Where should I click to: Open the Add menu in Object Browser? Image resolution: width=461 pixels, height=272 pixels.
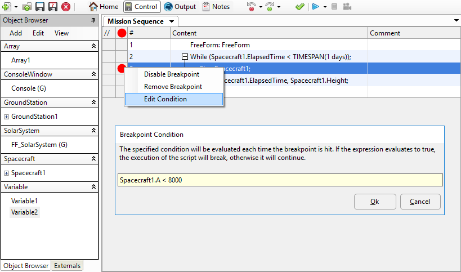[x=16, y=33]
